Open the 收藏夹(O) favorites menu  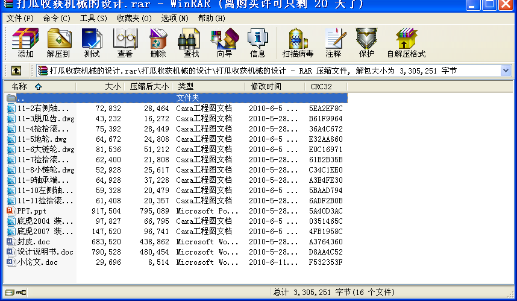coord(134,18)
